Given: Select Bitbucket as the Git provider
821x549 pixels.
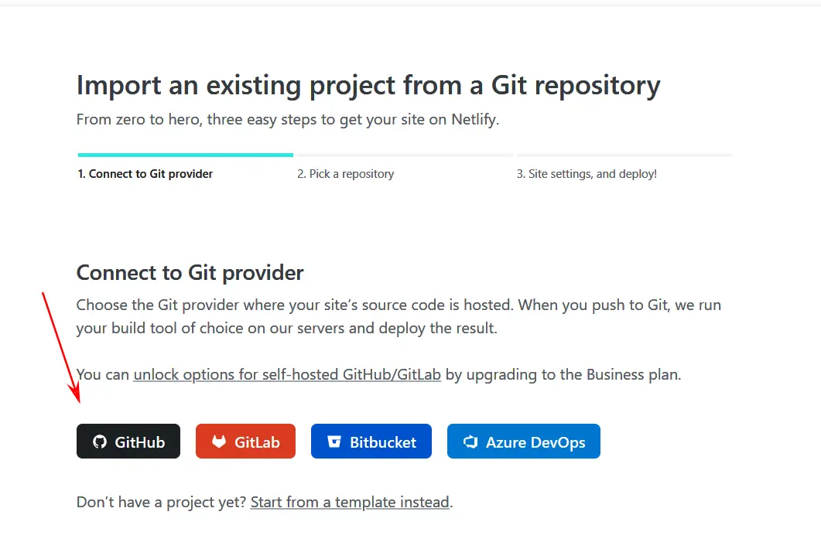Looking at the screenshot, I should click(382, 442).
